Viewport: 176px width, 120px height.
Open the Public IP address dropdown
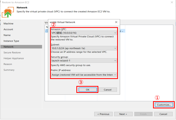click(x=84, y=75)
